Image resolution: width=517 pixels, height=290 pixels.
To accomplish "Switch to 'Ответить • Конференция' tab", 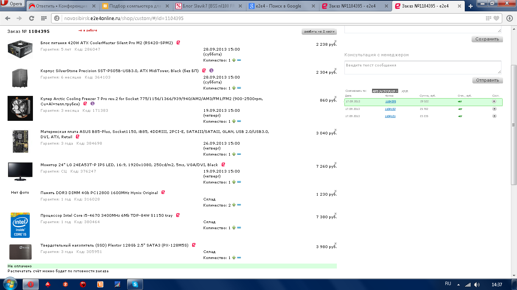I will [x=63, y=6].
